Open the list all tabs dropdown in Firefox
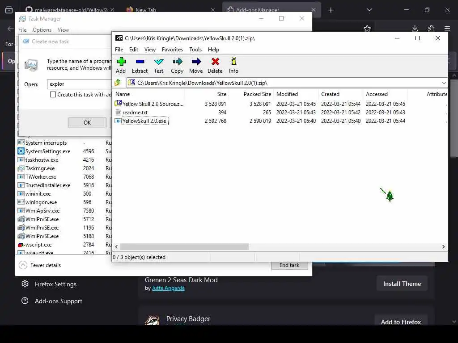The image size is (458, 343). coord(369,10)
